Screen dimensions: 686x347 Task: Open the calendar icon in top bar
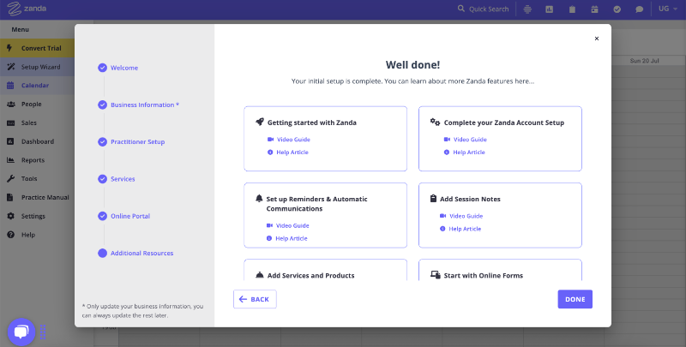pos(594,9)
